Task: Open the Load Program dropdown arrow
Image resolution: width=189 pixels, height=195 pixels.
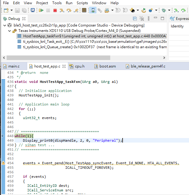Action: point(112,10)
